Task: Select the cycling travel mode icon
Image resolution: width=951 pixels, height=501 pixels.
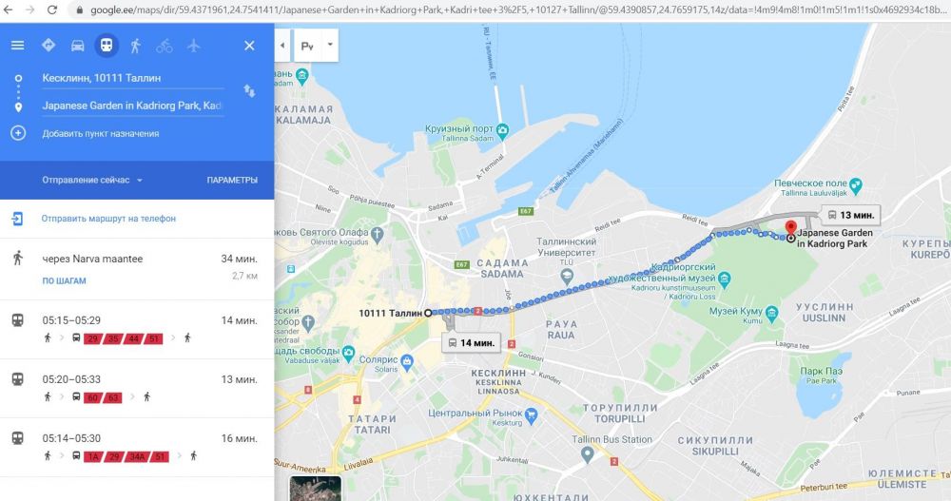Action: point(165,46)
